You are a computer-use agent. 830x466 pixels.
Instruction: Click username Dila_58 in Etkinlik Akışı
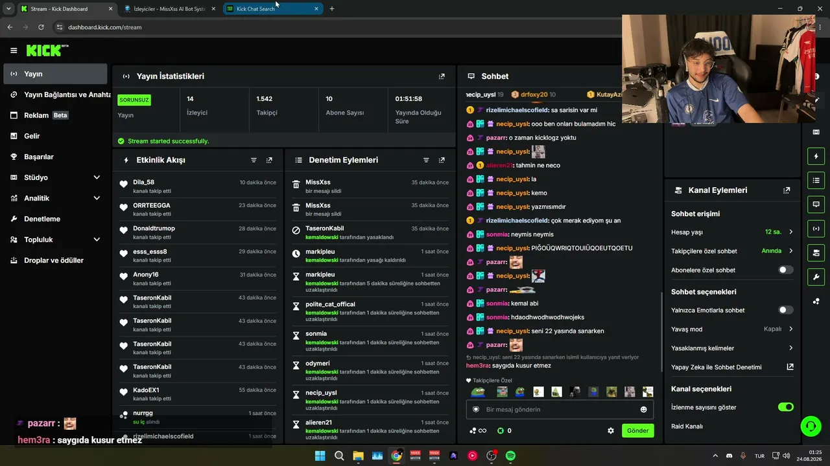[x=143, y=183]
